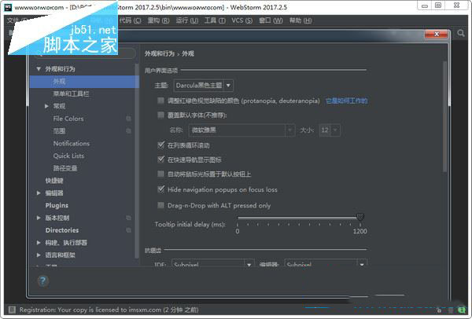Uncheck cyclic scrolling in lists checkbox
Viewport: 472px width, 319px height.
(x=161, y=145)
